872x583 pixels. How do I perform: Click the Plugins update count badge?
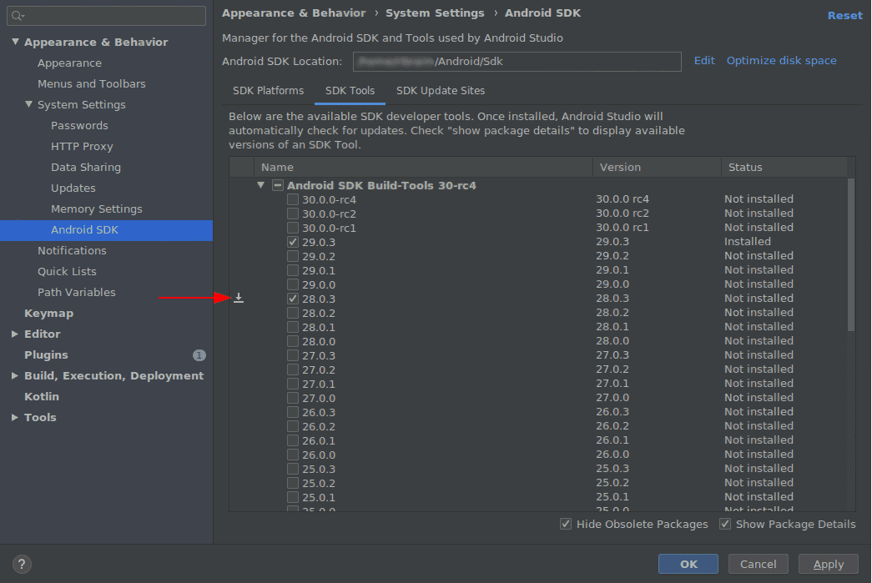click(199, 355)
